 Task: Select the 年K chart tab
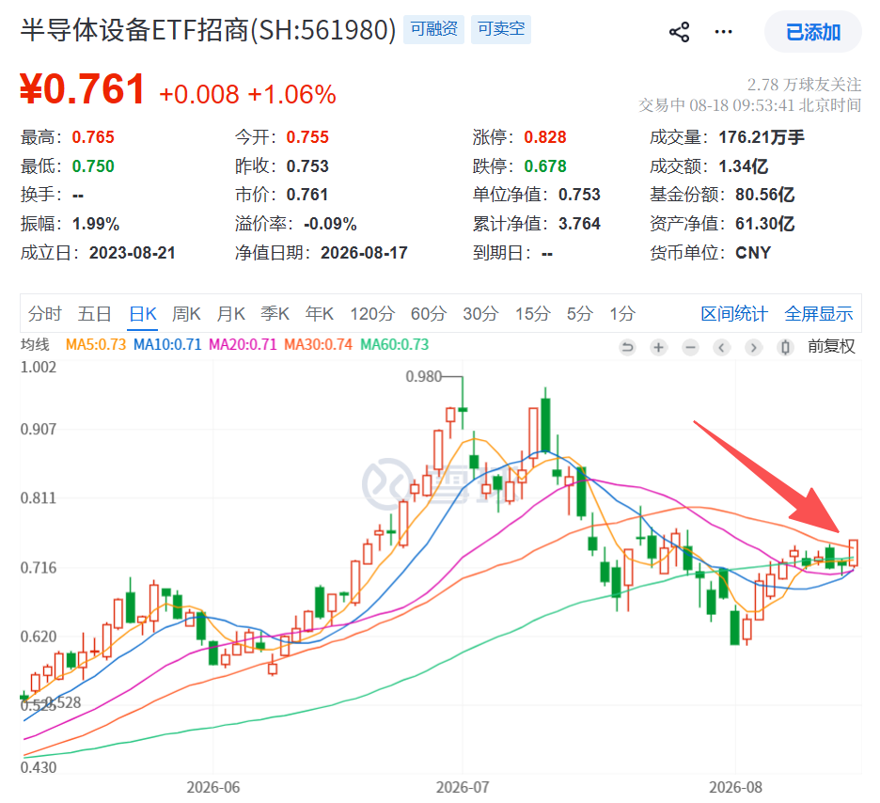(x=320, y=314)
